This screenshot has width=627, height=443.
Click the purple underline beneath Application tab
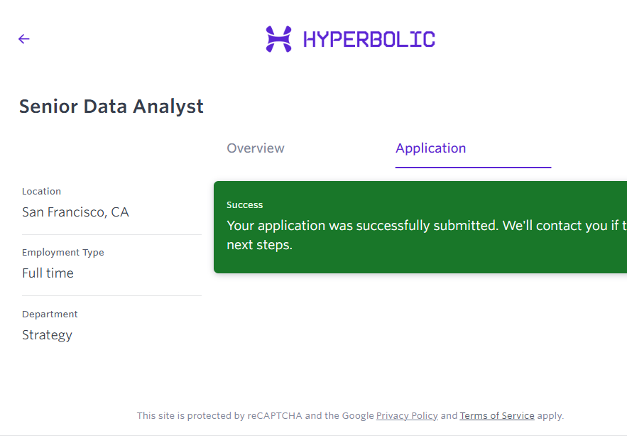tap(473, 168)
